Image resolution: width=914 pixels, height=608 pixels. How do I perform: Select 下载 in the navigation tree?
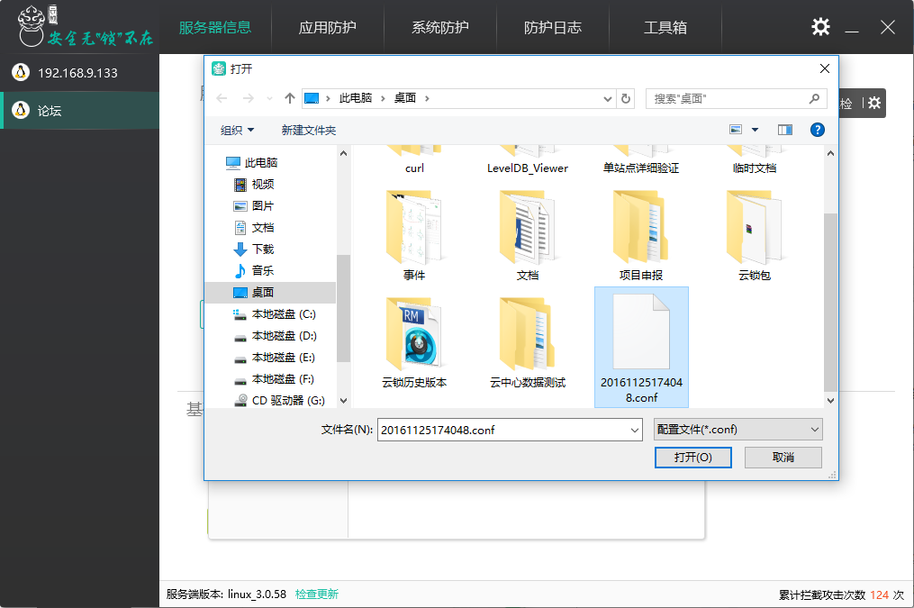tap(254, 249)
